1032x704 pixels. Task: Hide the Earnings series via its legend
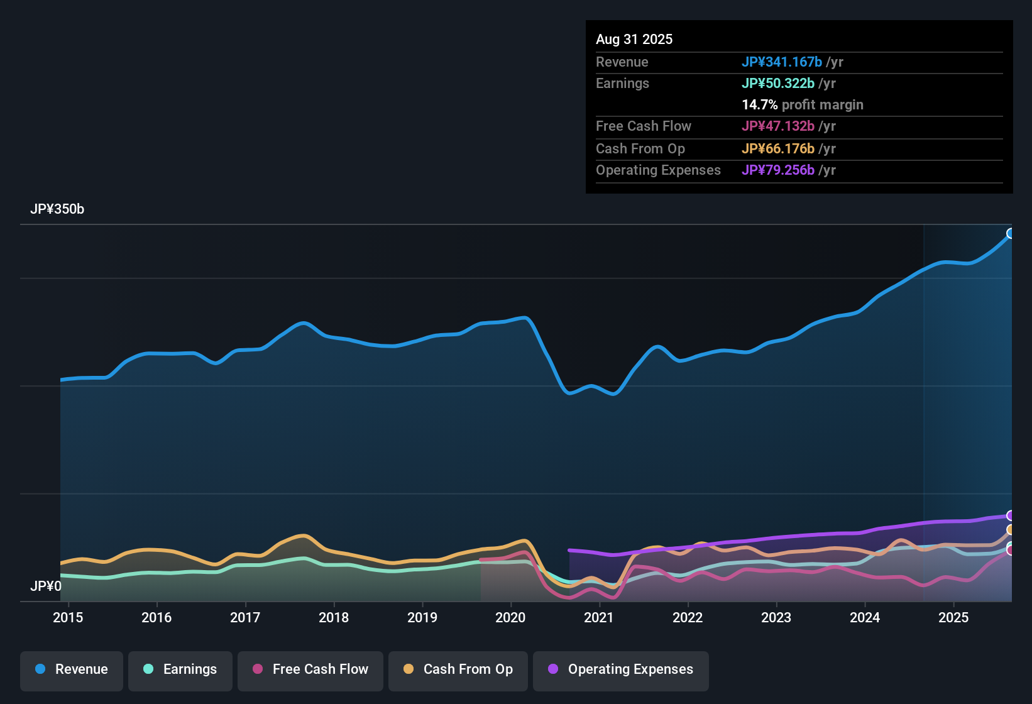pos(180,669)
